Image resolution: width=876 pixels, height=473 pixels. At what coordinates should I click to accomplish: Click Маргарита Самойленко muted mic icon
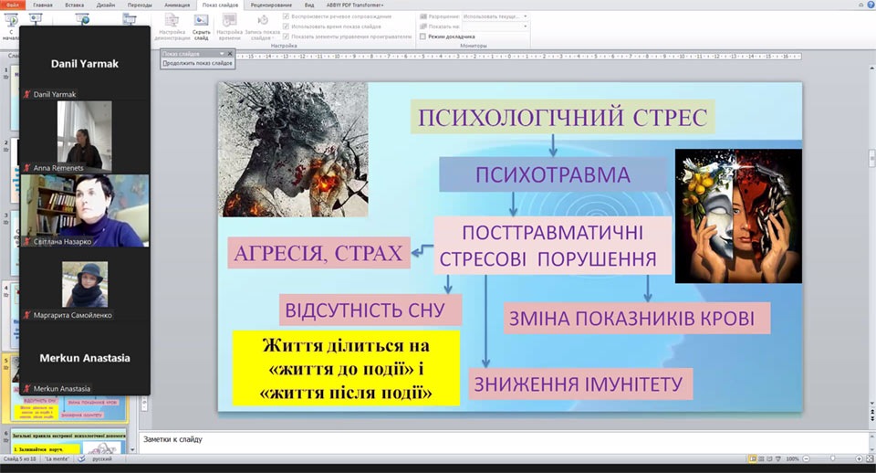coord(26,315)
